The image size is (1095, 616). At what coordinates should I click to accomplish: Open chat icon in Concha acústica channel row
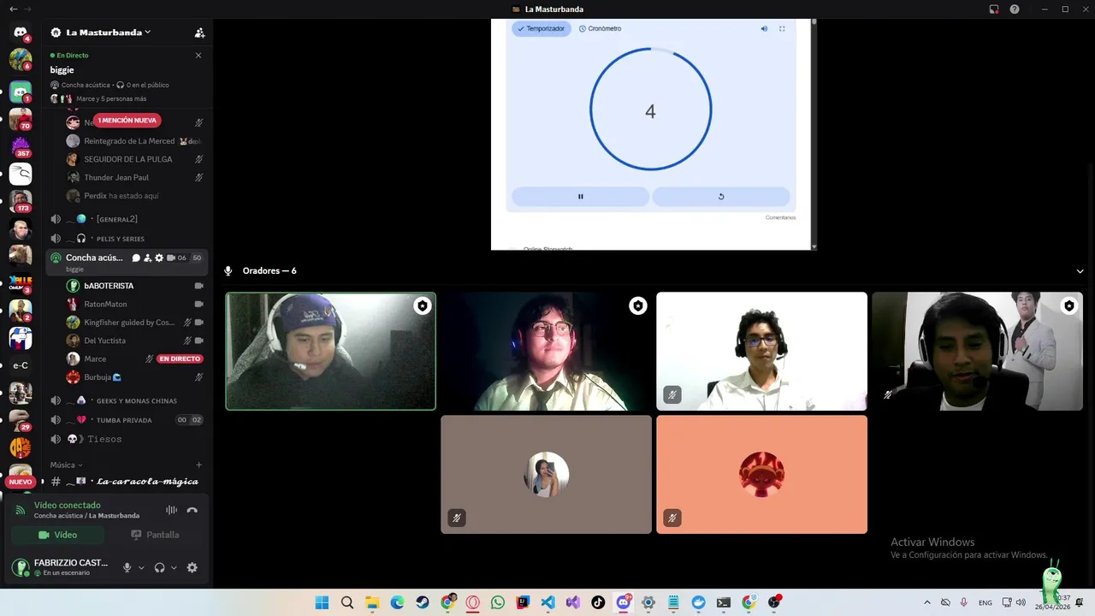tap(136, 258)
